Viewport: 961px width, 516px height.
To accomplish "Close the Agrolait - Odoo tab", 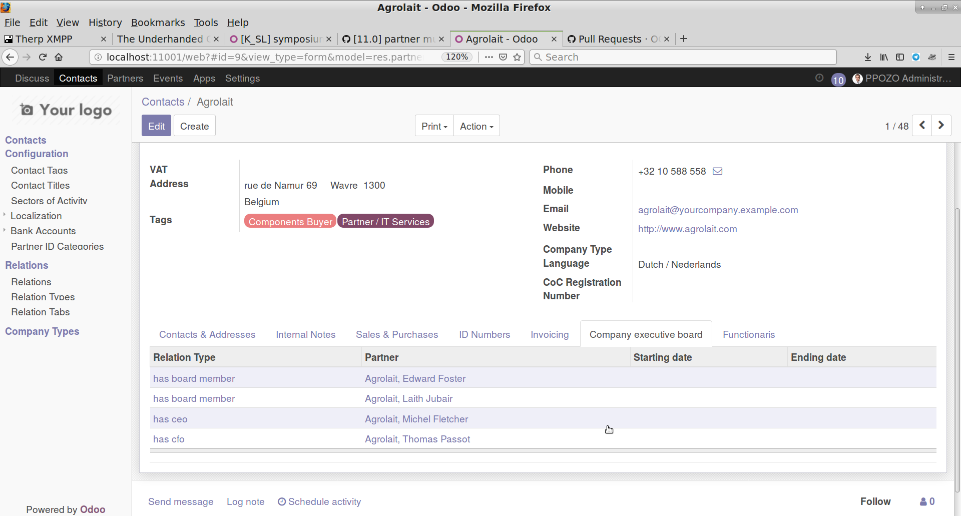I will pyautogui.click(x=554, y=39).
